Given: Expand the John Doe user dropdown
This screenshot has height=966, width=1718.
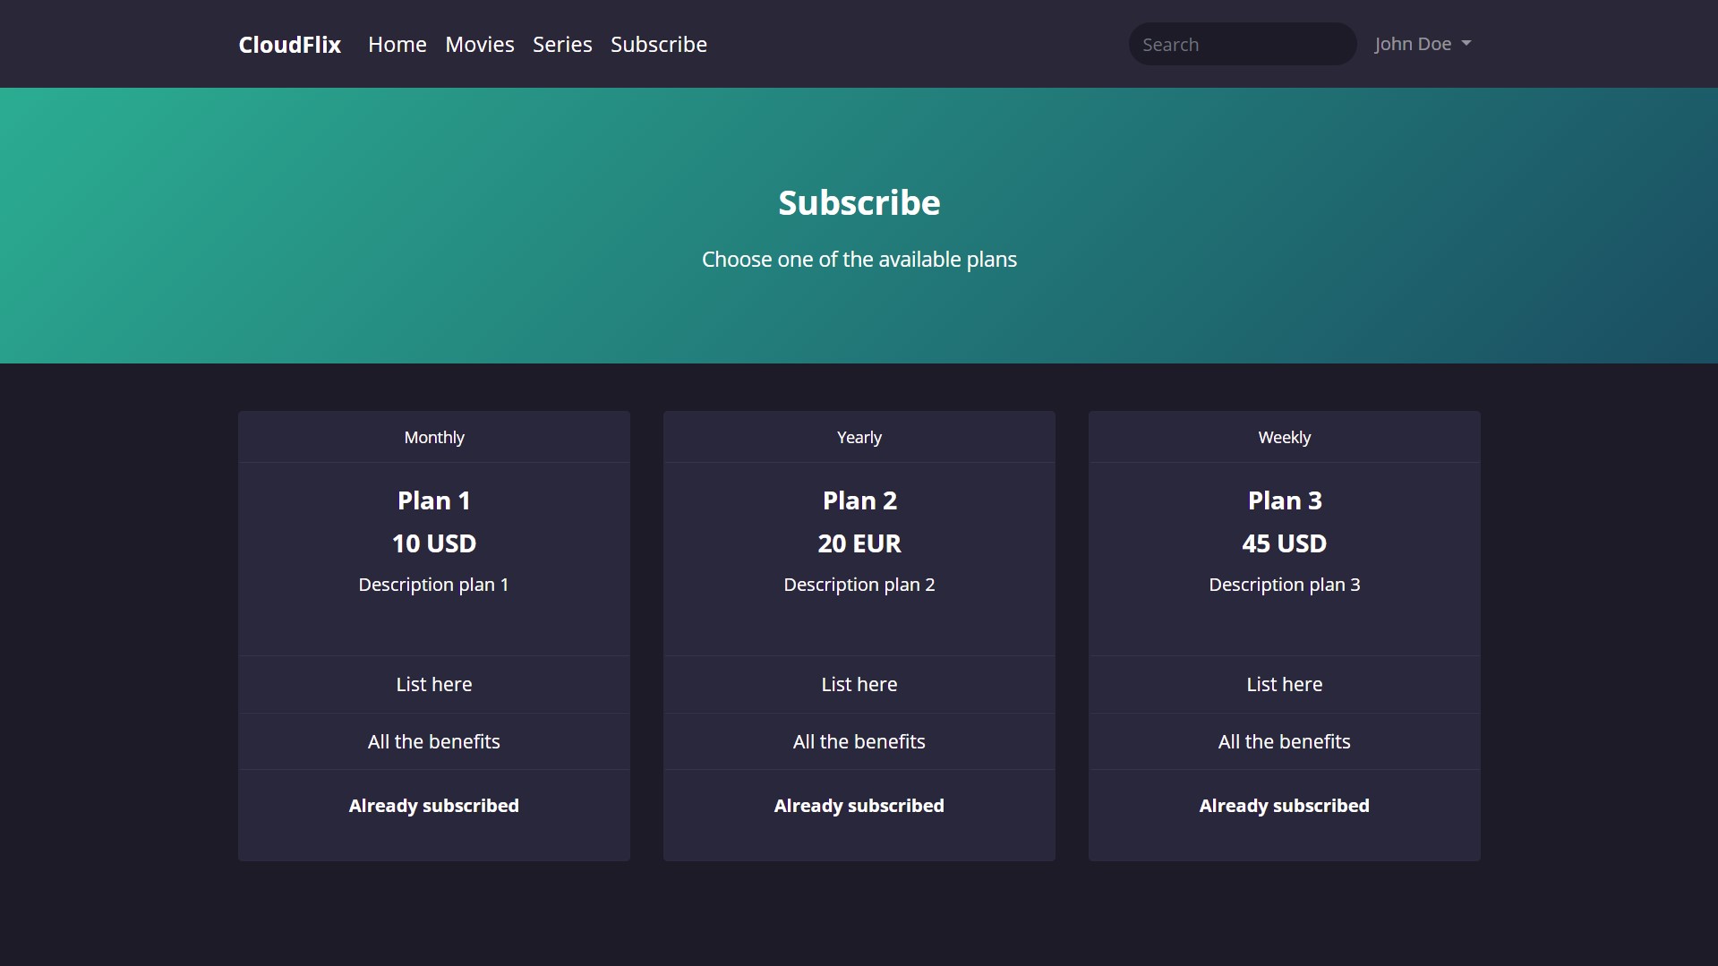Looking at the screenshot, I should pyautogui.click(x=1423, y=44).
